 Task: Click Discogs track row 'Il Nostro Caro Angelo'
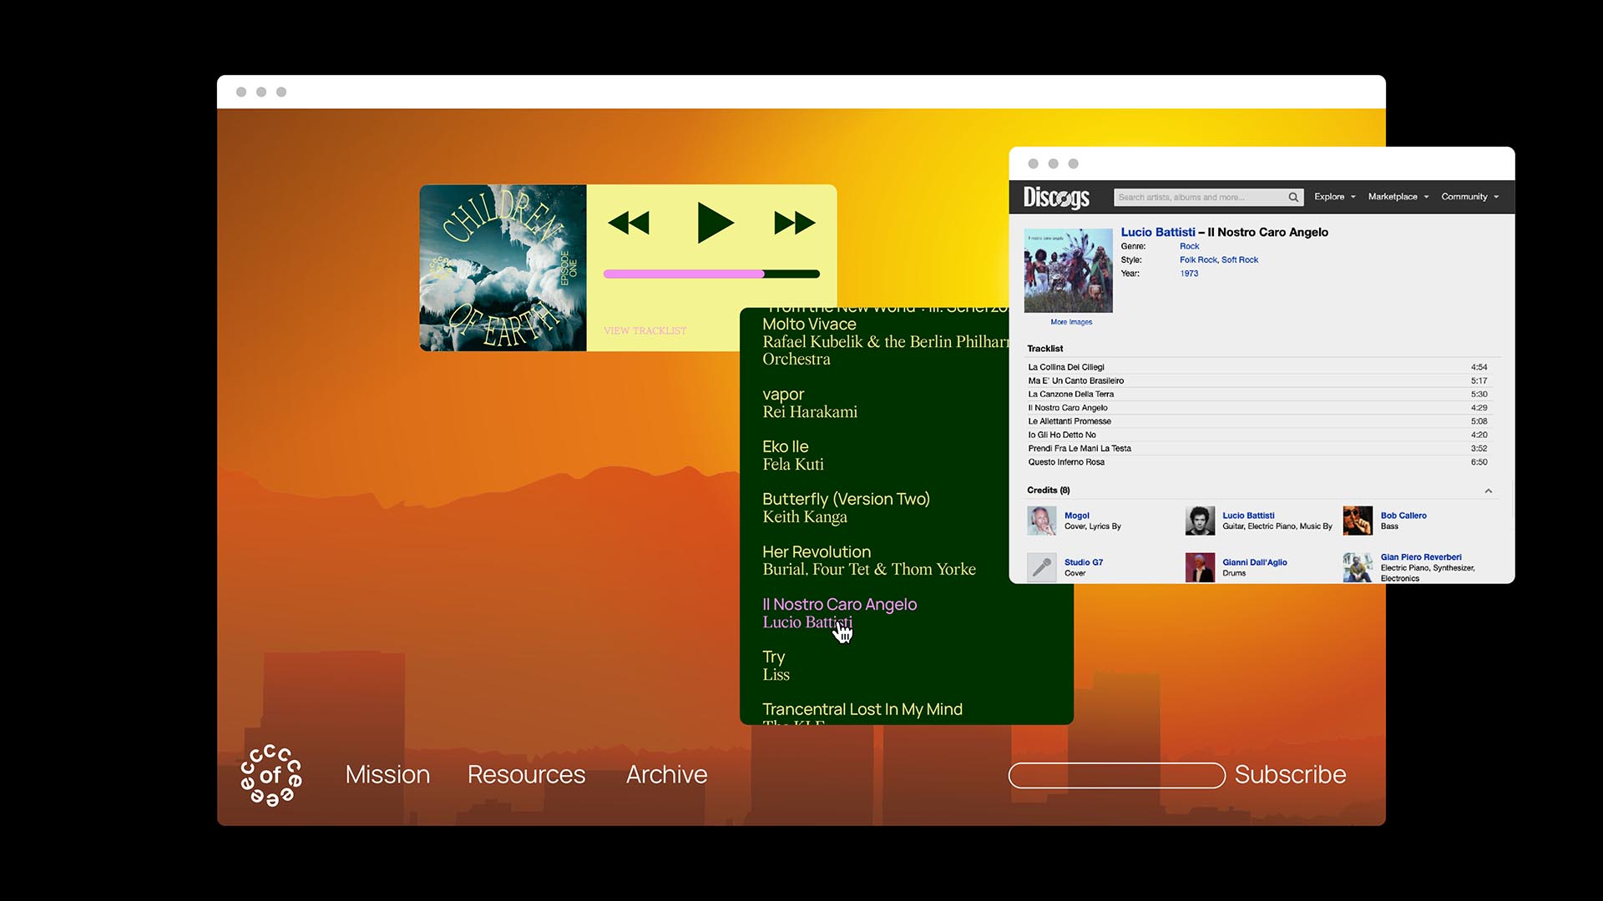click(x=1257, y=408)
